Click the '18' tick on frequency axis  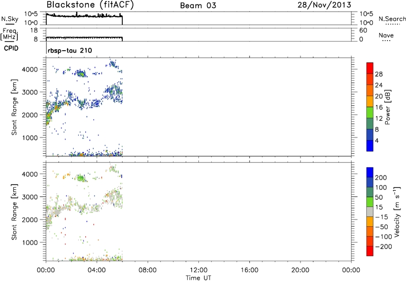pos(34,30)
